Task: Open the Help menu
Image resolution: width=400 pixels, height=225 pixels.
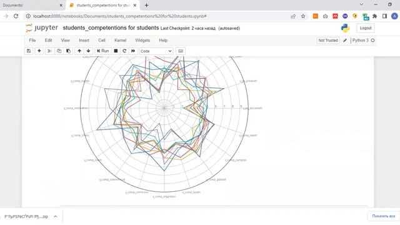Action: pyautogui.click(x=163, y=40)
